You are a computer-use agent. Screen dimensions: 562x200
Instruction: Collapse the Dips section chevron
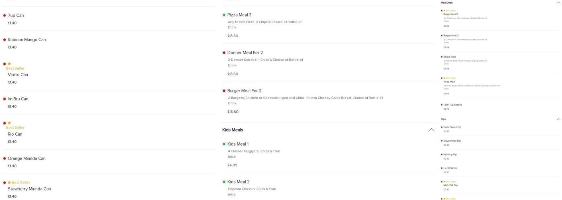558,119
